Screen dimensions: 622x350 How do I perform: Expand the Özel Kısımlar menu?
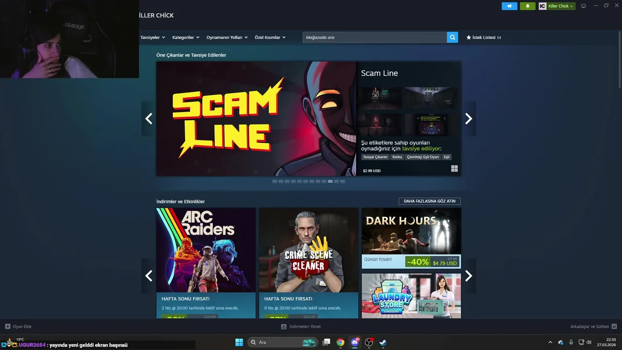(270, 37)
